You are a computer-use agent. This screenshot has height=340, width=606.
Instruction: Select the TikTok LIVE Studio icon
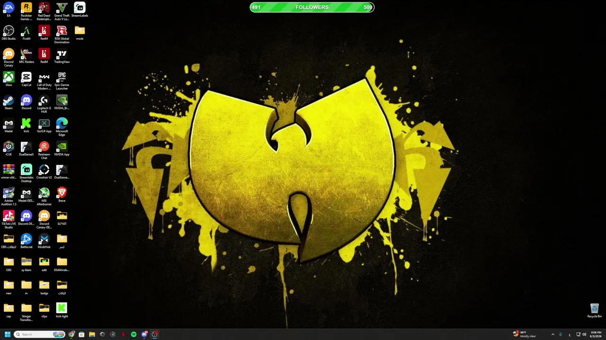click(9, 220)
